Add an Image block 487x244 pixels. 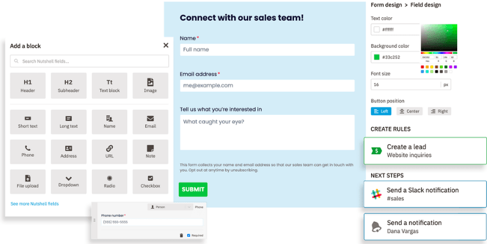pos(150,86)
